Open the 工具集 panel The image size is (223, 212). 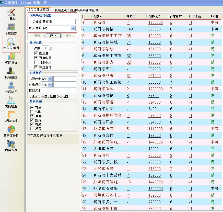[11, 14]
